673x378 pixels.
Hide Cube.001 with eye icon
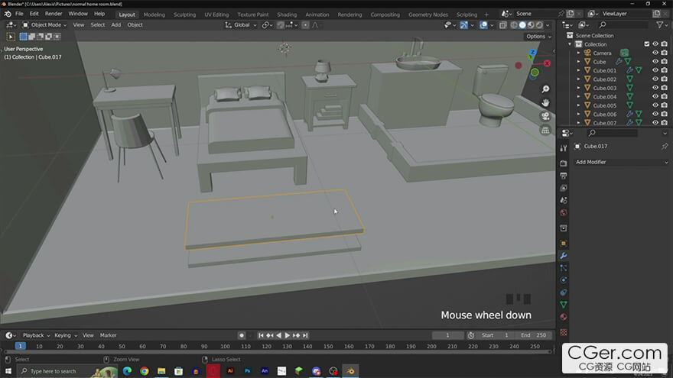(655, 70)
